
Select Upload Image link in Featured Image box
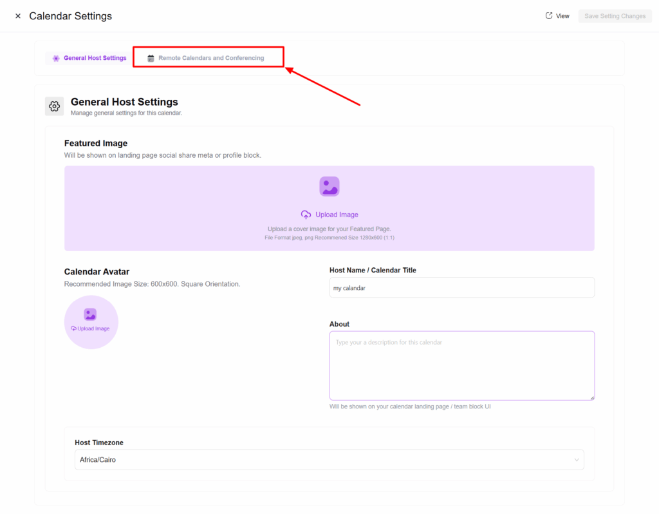(x=337, y=214)
